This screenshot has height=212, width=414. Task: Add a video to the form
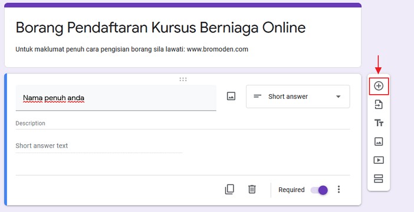click(379, 160)
